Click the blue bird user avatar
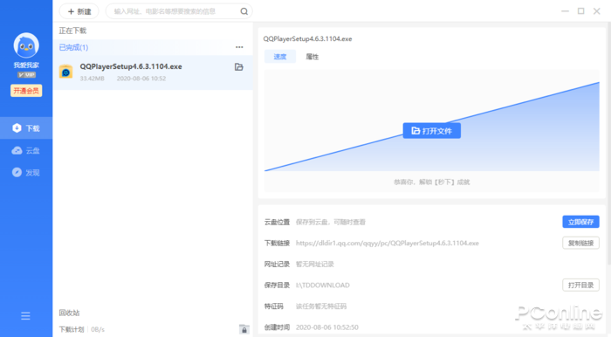This screenshot has width=611, height=337. [26, 45]
